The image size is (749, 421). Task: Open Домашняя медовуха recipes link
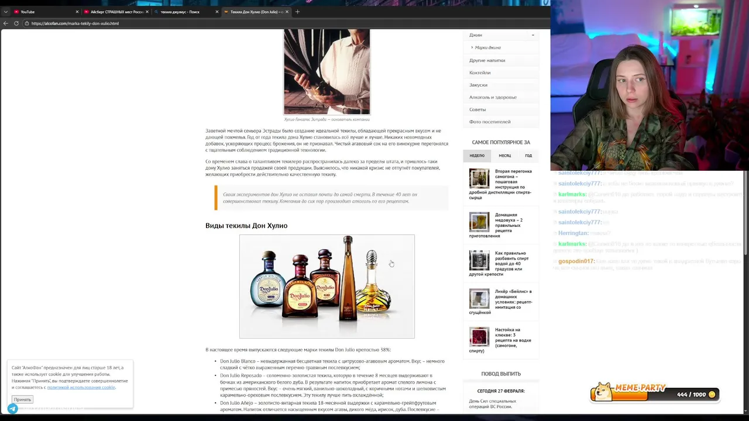pyautogui.click(x=497, y=225)
